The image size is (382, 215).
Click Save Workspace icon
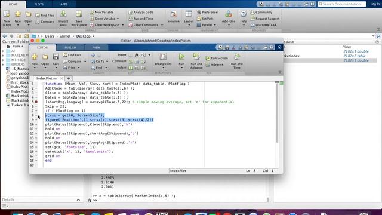click(x=79, y=14)
